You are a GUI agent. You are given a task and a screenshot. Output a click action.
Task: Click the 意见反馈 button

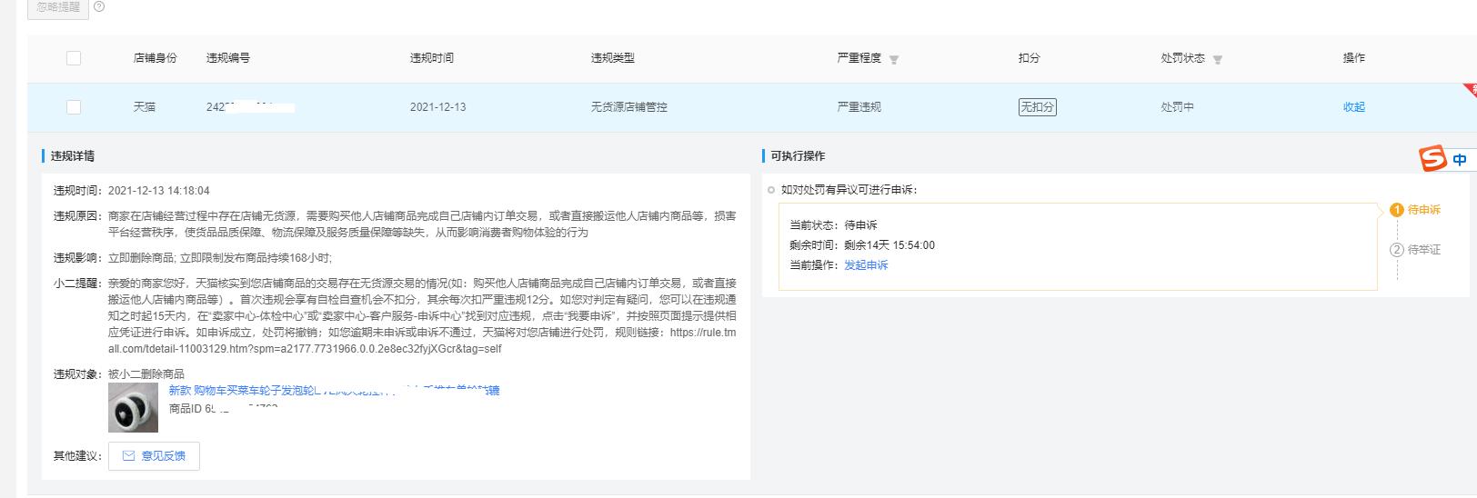pyautogui.click(x=154, y=456)
